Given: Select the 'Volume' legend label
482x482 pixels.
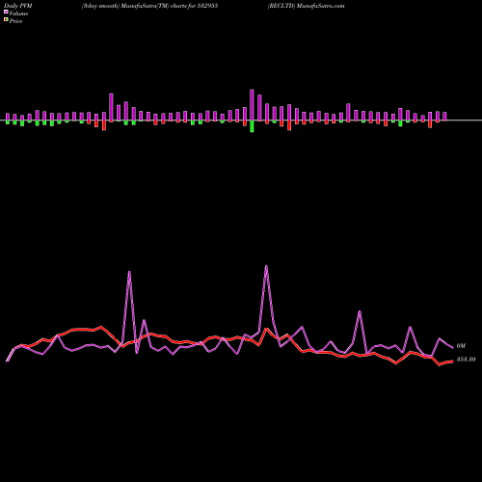Looking at the screenshot, I should [x=18, y=13].
